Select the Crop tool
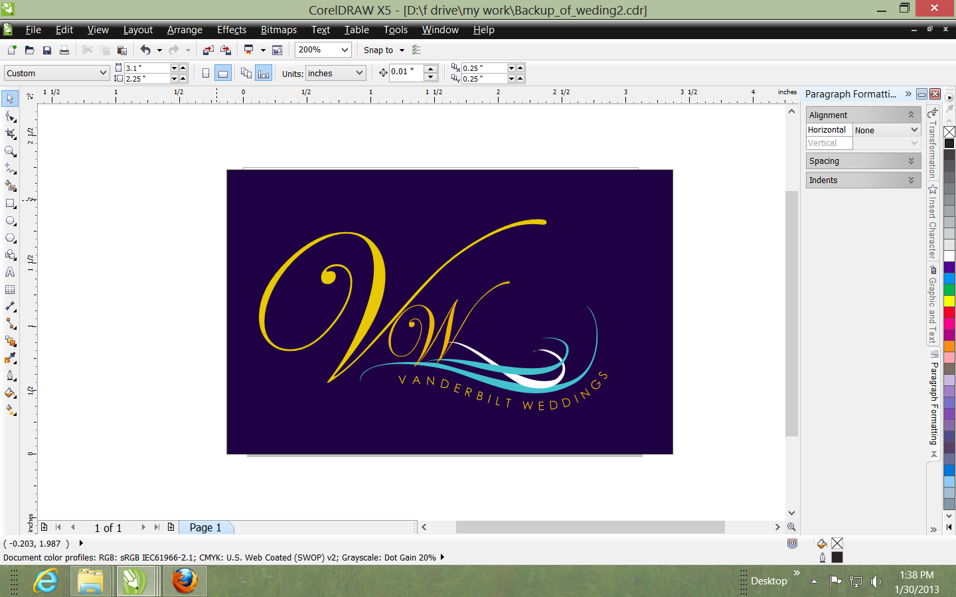Image resolution: width=956 pixels, height=597 pixels. point(10,134)
